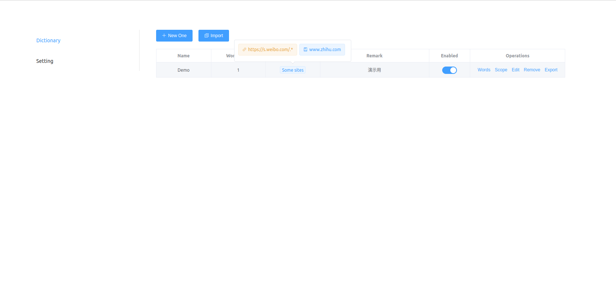Remove the Demo dictionary
Viewport: 616px width, 300px height.
click(532, 70)
